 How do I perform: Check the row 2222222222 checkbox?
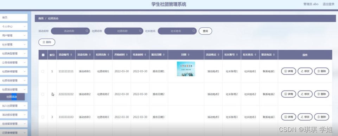(x=43, y=94)
